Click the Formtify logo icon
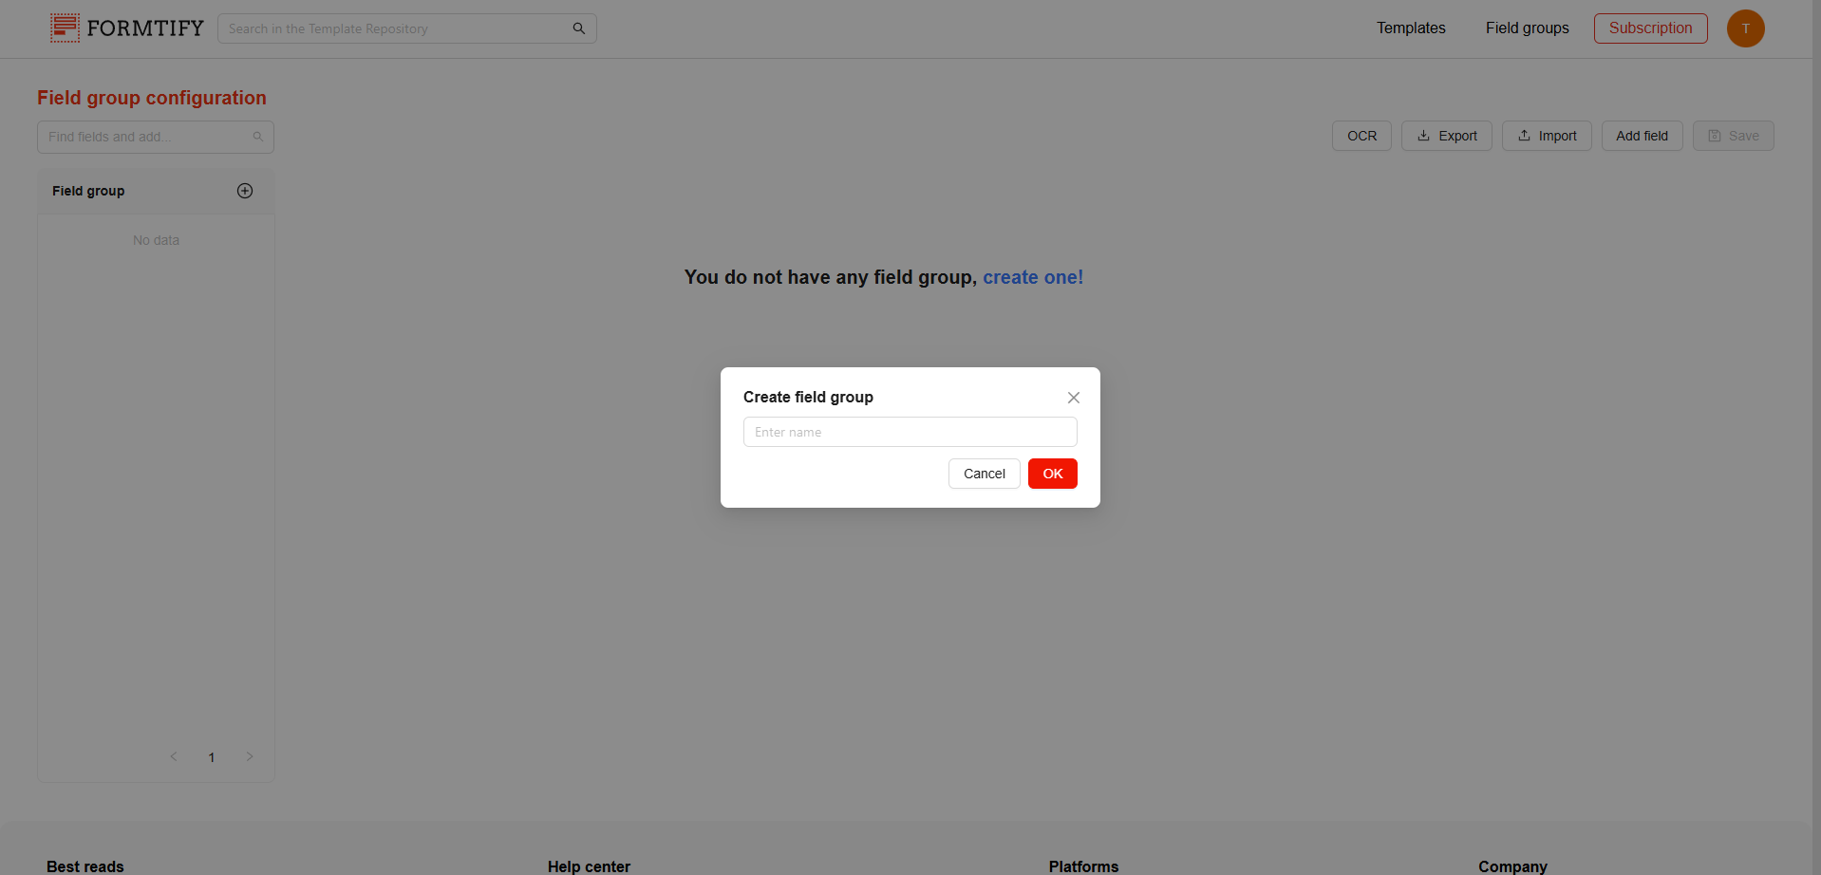Viewport: 1821px width, 875px height. pos(65,28)
